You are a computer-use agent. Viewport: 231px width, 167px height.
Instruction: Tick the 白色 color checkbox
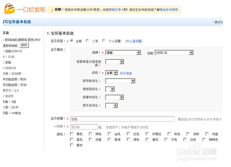coord(185,139)
